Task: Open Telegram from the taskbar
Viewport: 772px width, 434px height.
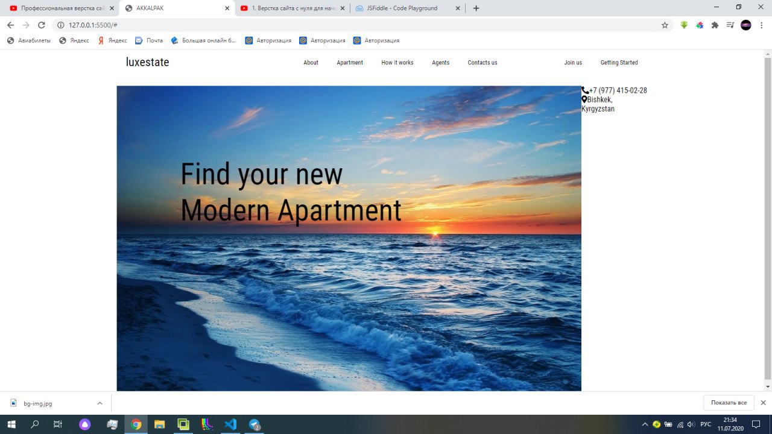Action: (x=255, y=424)
